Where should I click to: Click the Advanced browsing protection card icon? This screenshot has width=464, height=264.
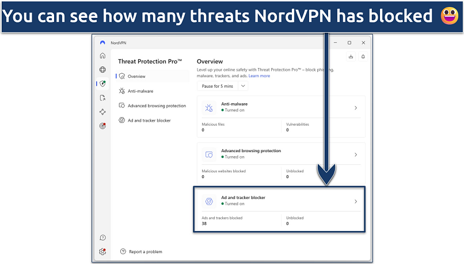209,154
